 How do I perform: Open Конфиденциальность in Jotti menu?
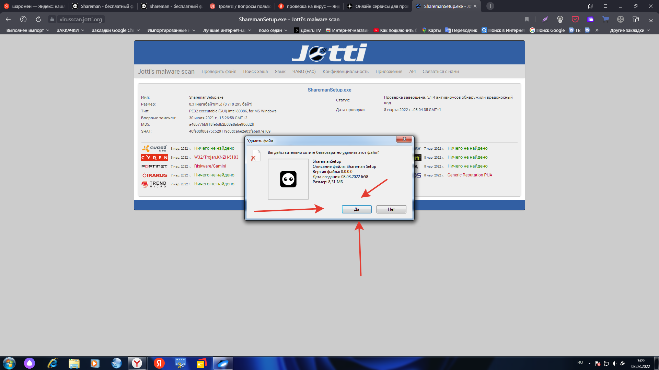pos(346,72)
